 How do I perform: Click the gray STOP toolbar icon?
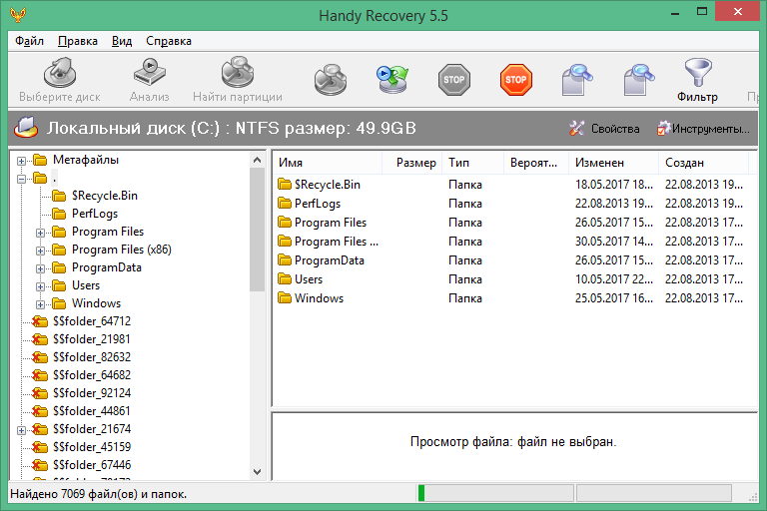click(x=454, y=79)
